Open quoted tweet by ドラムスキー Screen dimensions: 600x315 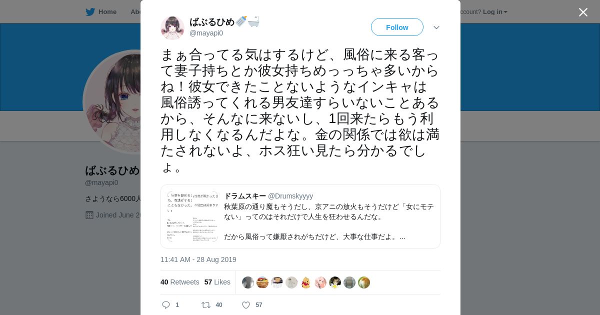click(x=300, y=216)
